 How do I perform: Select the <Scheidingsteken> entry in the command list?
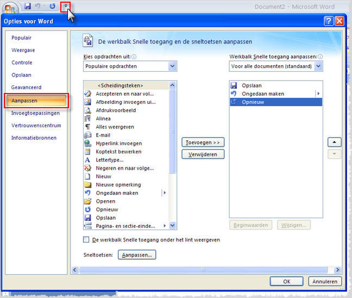(126, 85)
